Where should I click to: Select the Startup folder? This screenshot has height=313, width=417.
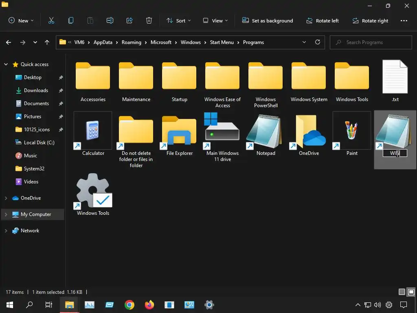(x=179, y=82)
